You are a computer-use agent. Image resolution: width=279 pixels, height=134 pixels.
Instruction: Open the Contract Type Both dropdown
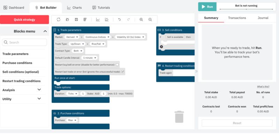(x=77, y=51)
